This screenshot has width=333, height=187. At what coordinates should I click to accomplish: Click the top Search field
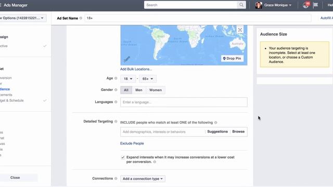tap(190, 5)
